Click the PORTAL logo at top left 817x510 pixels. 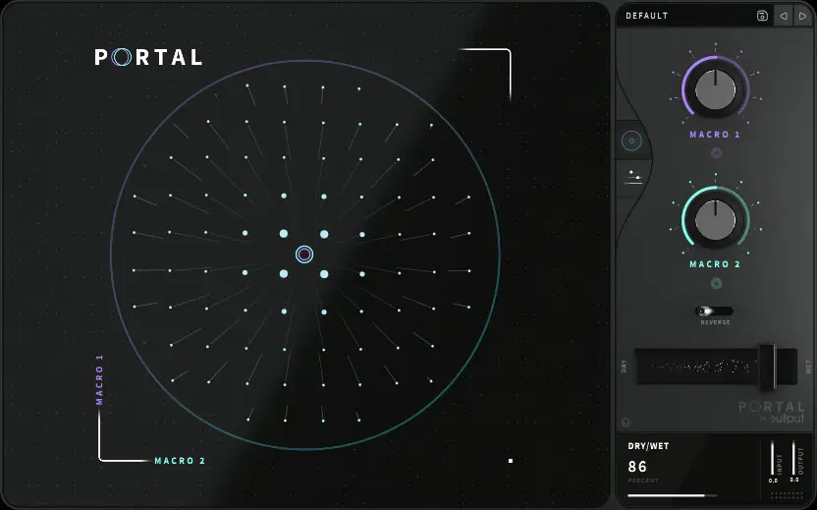[x=148, y=57]
